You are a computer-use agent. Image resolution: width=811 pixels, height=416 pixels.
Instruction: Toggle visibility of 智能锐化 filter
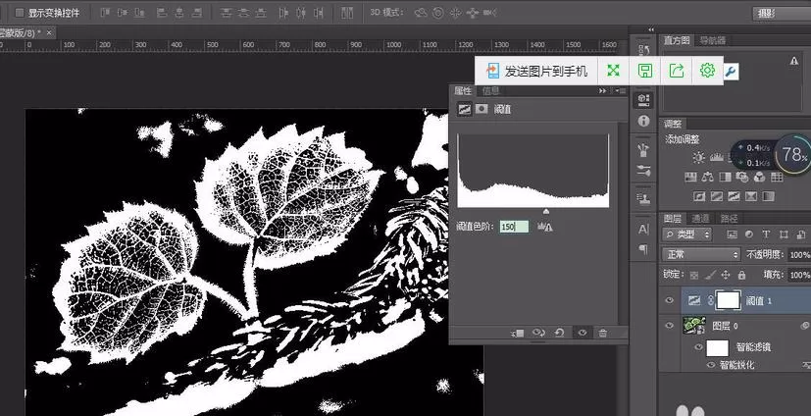[x=711, y=365]
